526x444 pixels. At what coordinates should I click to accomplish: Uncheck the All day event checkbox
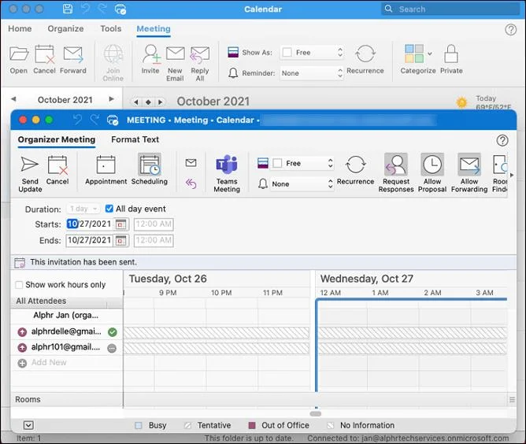click(x=109, y=209)
